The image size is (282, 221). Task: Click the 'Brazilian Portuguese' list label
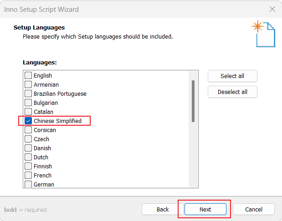click(60, 94)
